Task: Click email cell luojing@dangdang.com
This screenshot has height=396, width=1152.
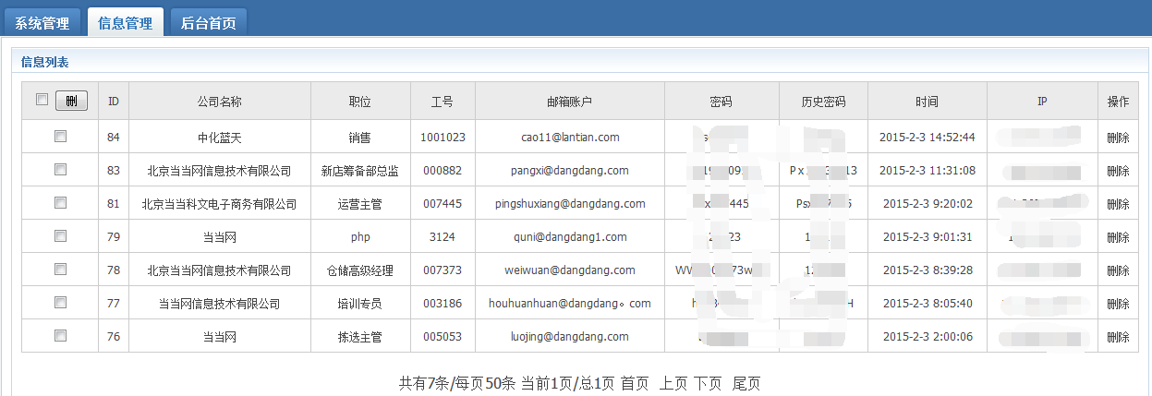Action: [570, 337]
